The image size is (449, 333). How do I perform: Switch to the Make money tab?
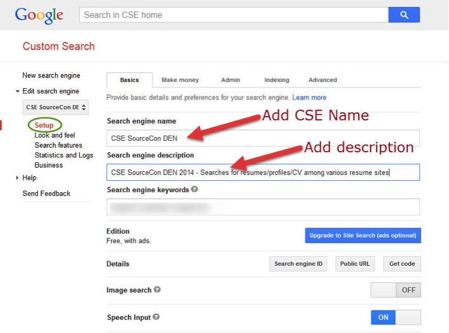[180, 80]
